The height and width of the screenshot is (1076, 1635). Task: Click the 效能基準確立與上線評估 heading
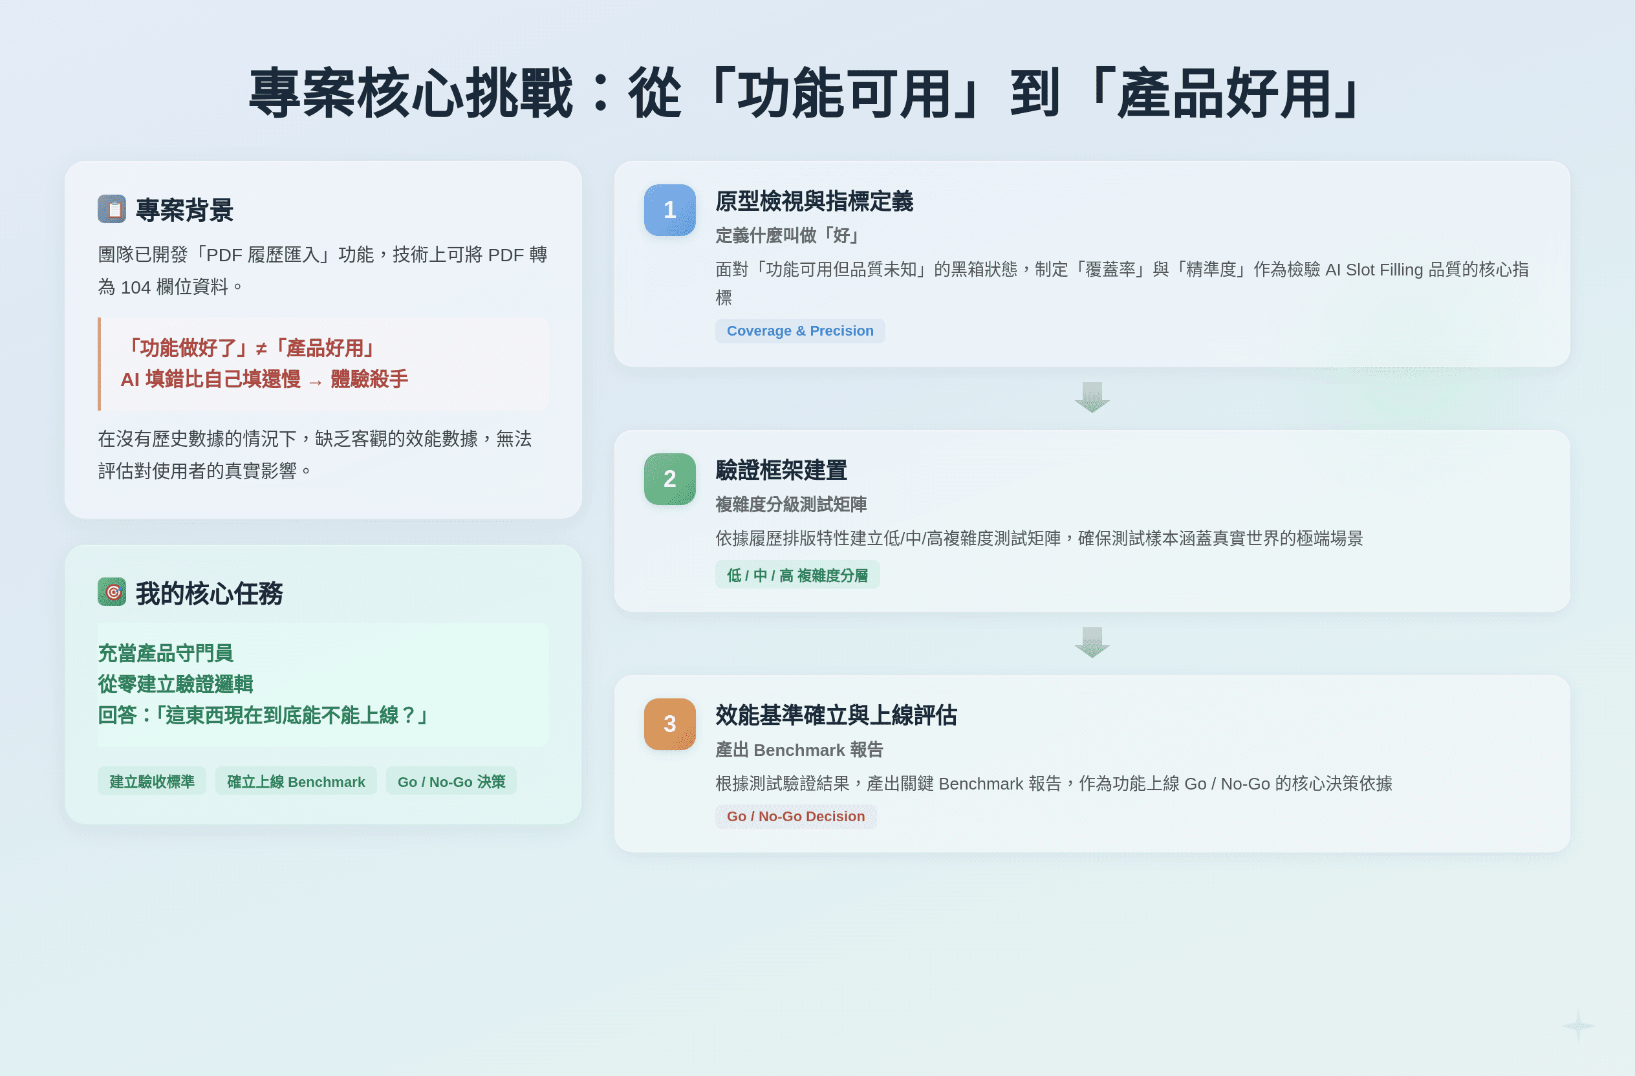click(836, 716)
